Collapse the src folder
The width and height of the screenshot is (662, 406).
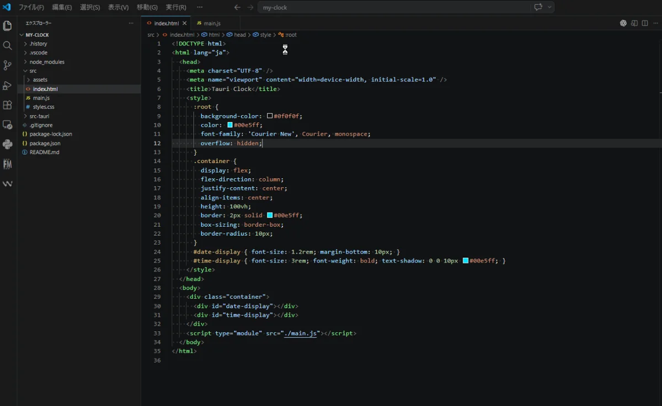tap(33, 71)
